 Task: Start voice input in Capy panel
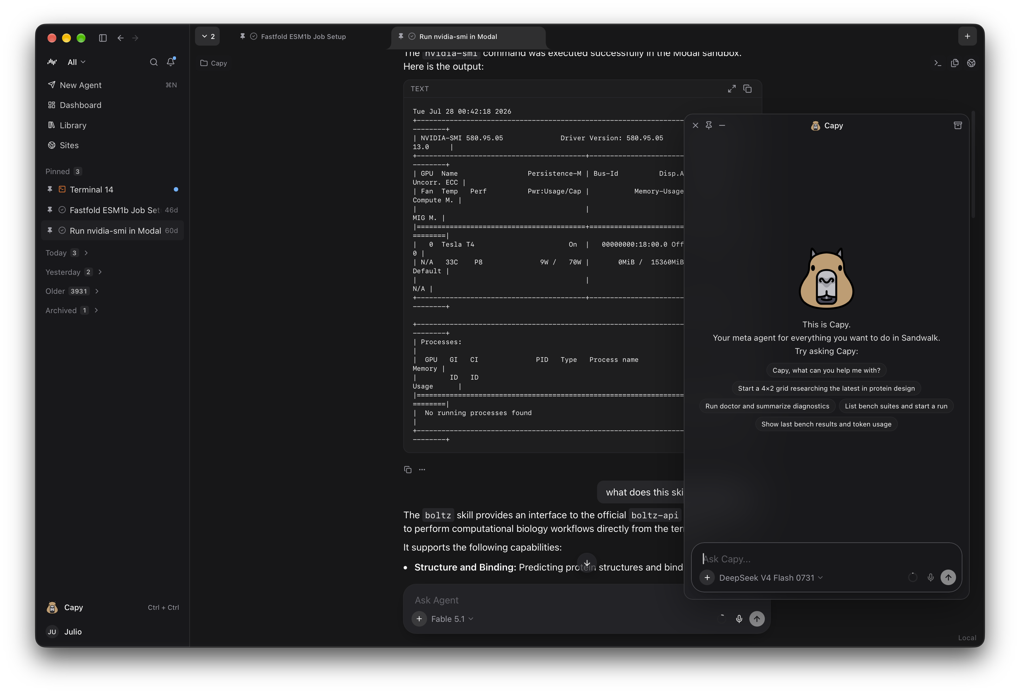930,577
